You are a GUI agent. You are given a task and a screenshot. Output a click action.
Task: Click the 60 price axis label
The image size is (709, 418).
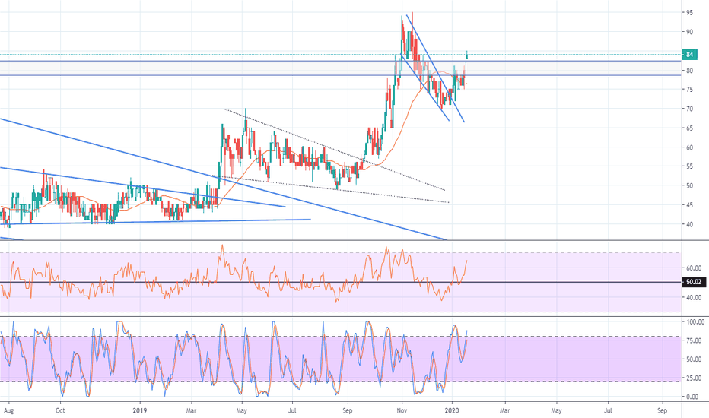689,147
